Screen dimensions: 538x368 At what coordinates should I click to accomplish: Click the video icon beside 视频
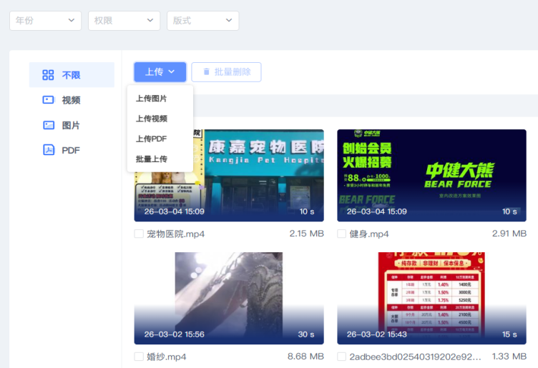pyautogui.click(x=48, y=100)
